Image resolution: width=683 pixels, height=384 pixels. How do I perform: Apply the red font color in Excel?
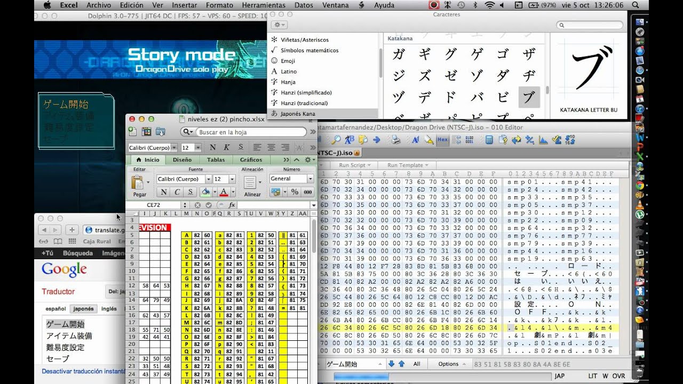(x=223, y=192)
